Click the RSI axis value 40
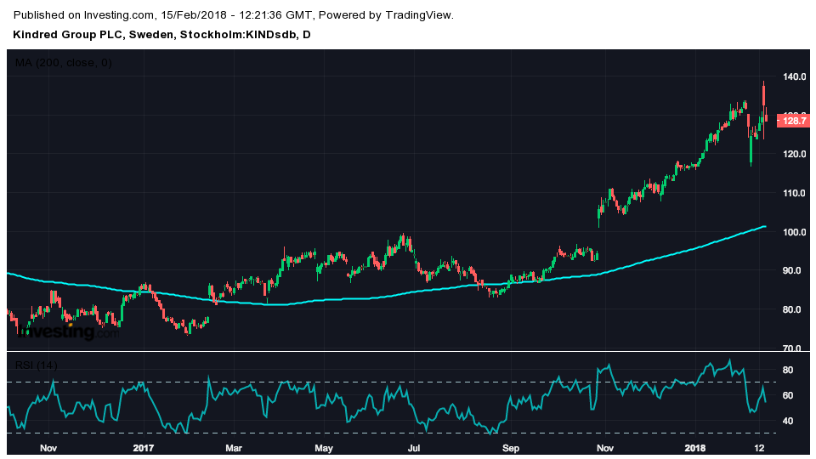The image size is (816, 459). click(788, 421)
